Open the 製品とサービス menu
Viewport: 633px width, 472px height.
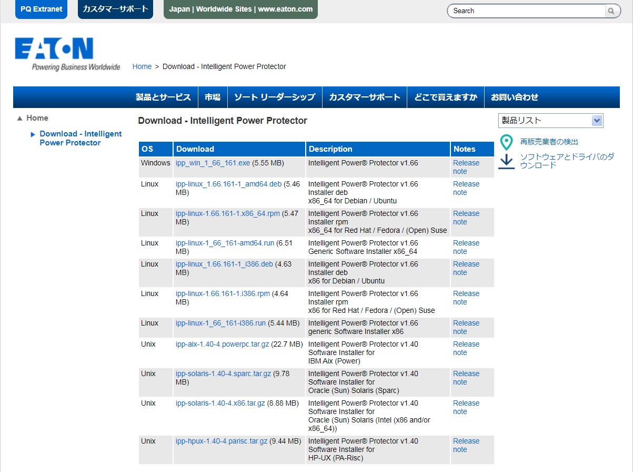tap(163, 97)
